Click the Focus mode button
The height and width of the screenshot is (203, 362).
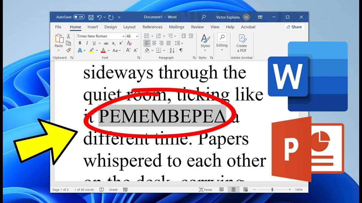[206, 190]
